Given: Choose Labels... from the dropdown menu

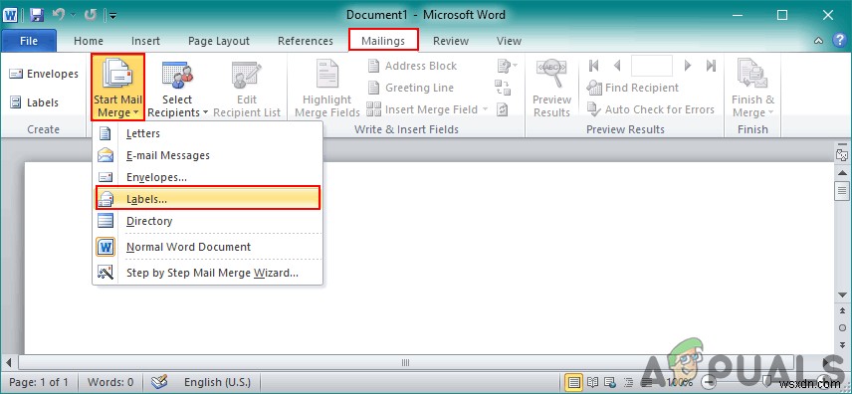Looking at the screenshot, I should pyautogui.click(x=208, y=199).
